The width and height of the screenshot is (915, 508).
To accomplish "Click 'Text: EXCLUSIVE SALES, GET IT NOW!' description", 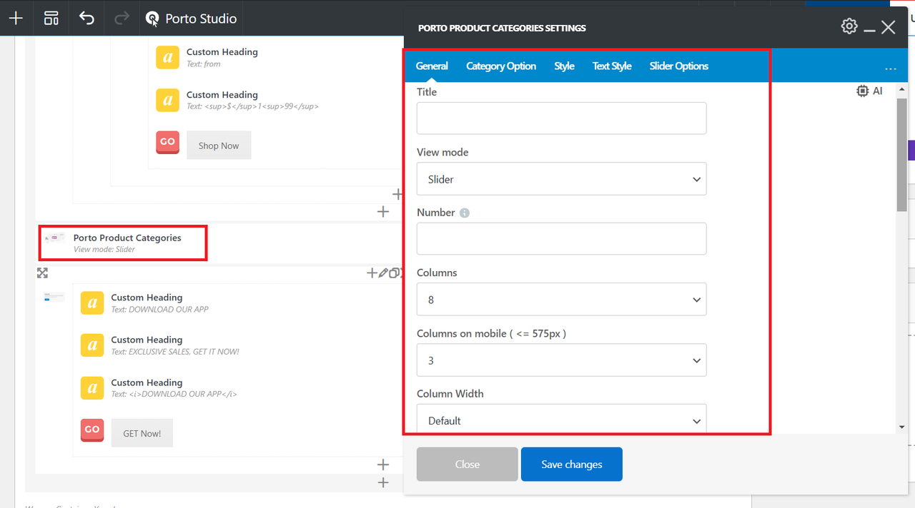I will pos(175,352).
